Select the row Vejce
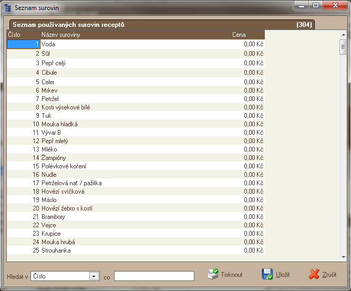The width and height of the screenshot is (351, 291). pyautogui.click(x=136, y=225)
